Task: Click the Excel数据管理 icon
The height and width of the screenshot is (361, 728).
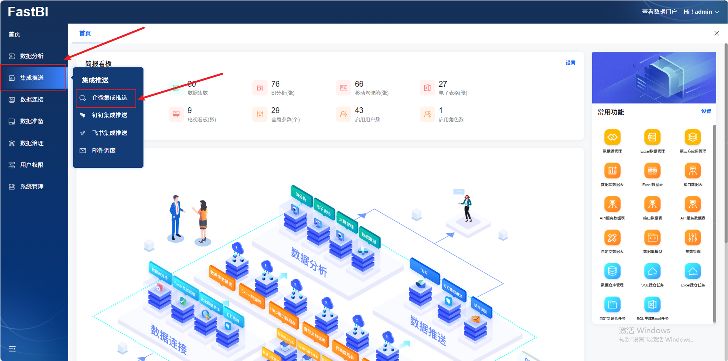Action: point(652,137)
